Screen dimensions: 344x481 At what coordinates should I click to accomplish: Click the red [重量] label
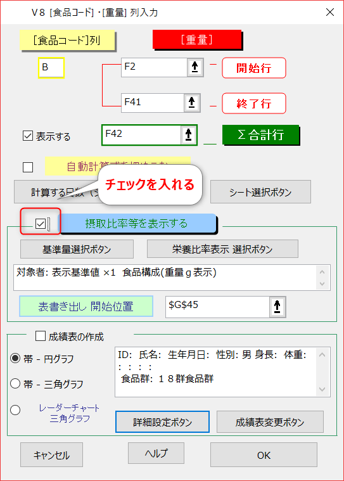197,39
